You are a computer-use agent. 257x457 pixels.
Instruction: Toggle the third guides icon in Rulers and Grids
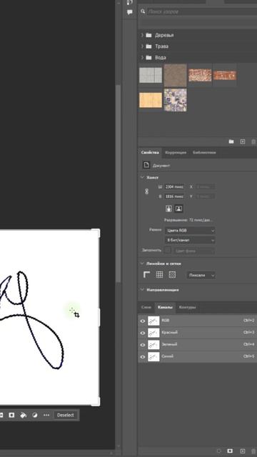pos(172,274)
